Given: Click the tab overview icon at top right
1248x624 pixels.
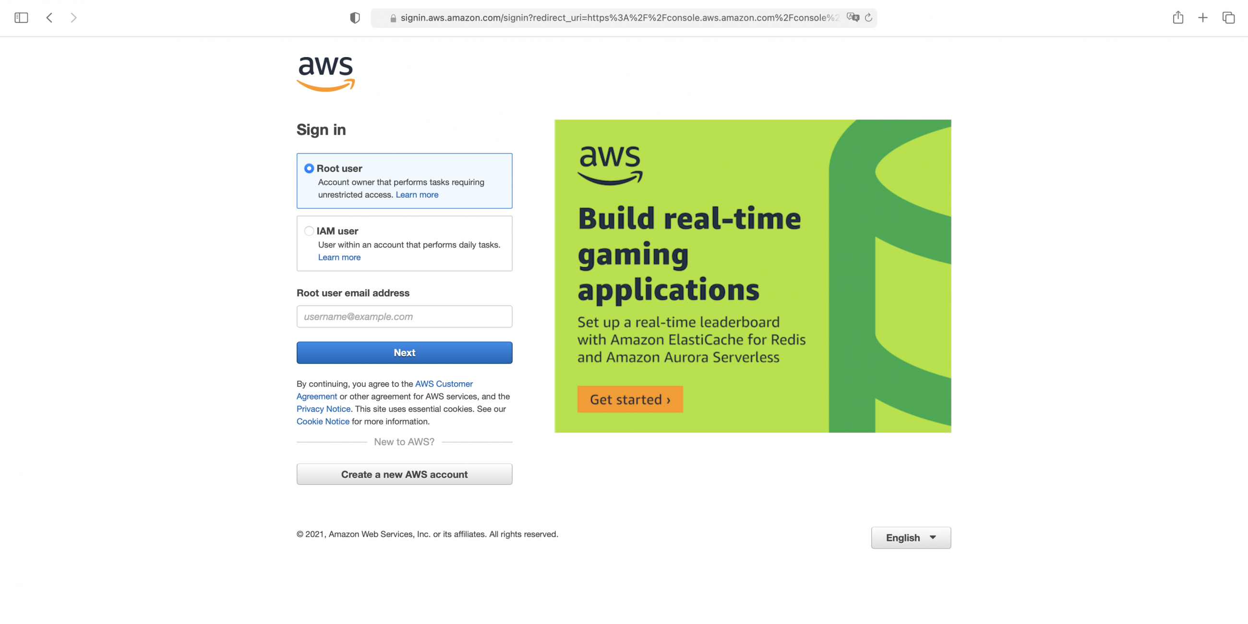Looking at the screenshot, I should click(x=1228, y=17).
